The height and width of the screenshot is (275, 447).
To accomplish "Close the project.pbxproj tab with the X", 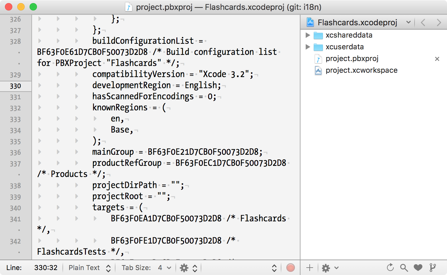I will (437, 59).
